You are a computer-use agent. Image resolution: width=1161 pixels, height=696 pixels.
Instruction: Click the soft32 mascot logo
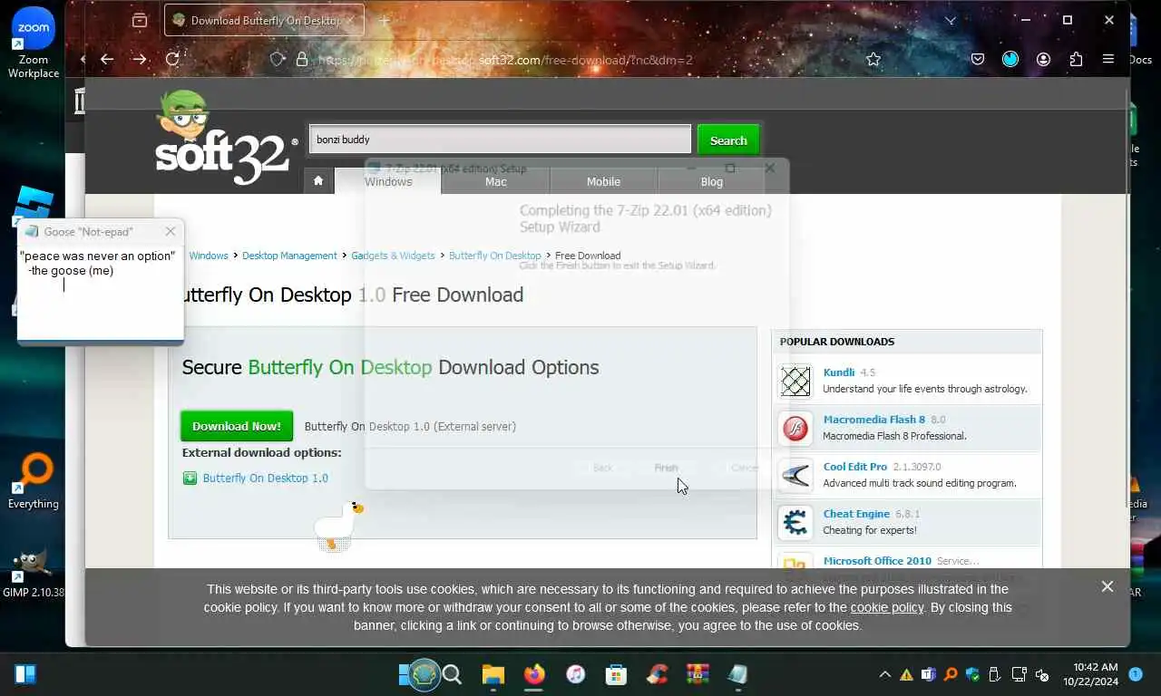223,138
